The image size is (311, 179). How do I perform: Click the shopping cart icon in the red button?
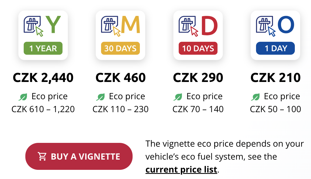point(42,156)
